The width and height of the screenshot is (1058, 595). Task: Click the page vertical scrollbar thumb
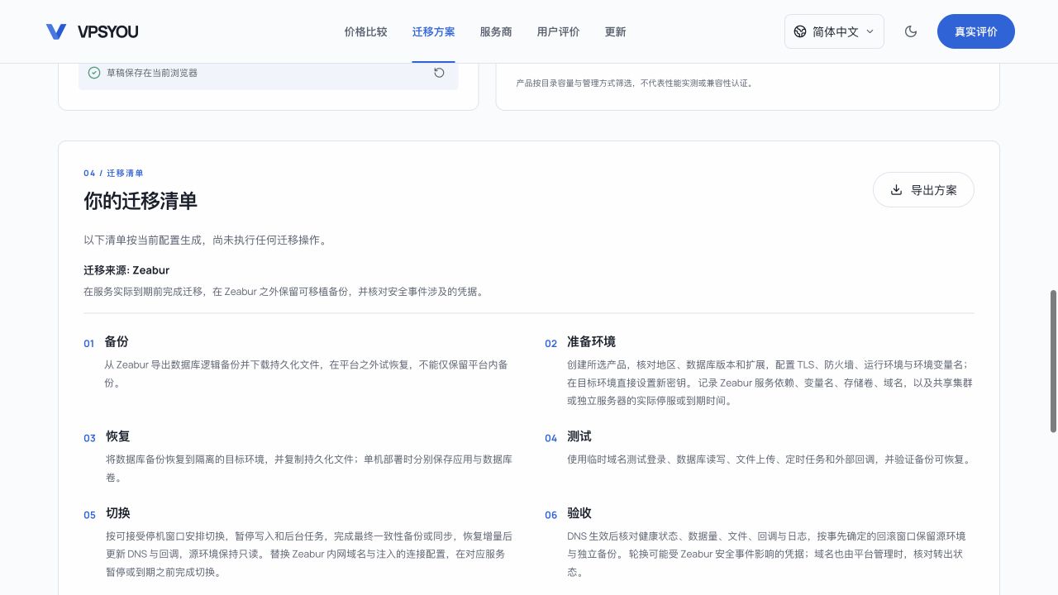1053,360
